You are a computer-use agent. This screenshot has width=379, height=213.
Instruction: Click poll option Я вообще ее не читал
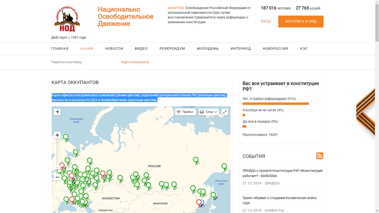tap(263, 110)
